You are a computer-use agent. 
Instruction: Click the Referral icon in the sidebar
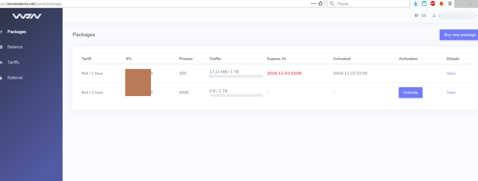coord(1,78)
